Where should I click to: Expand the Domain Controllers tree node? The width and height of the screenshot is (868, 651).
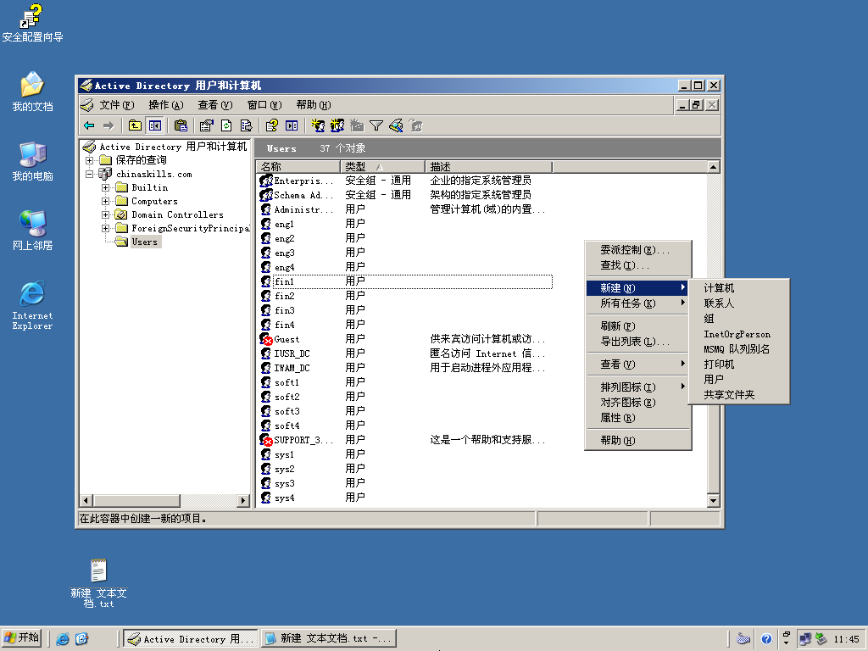pyautogui.click(x=105, y=214)
